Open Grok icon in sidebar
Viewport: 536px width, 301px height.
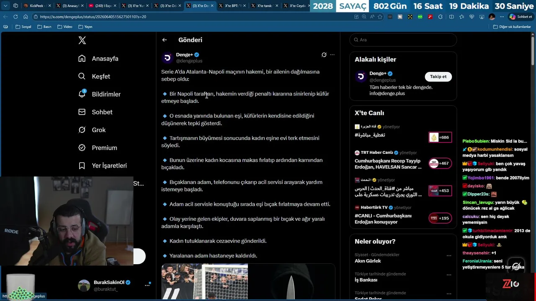click(x=82, y=130)
